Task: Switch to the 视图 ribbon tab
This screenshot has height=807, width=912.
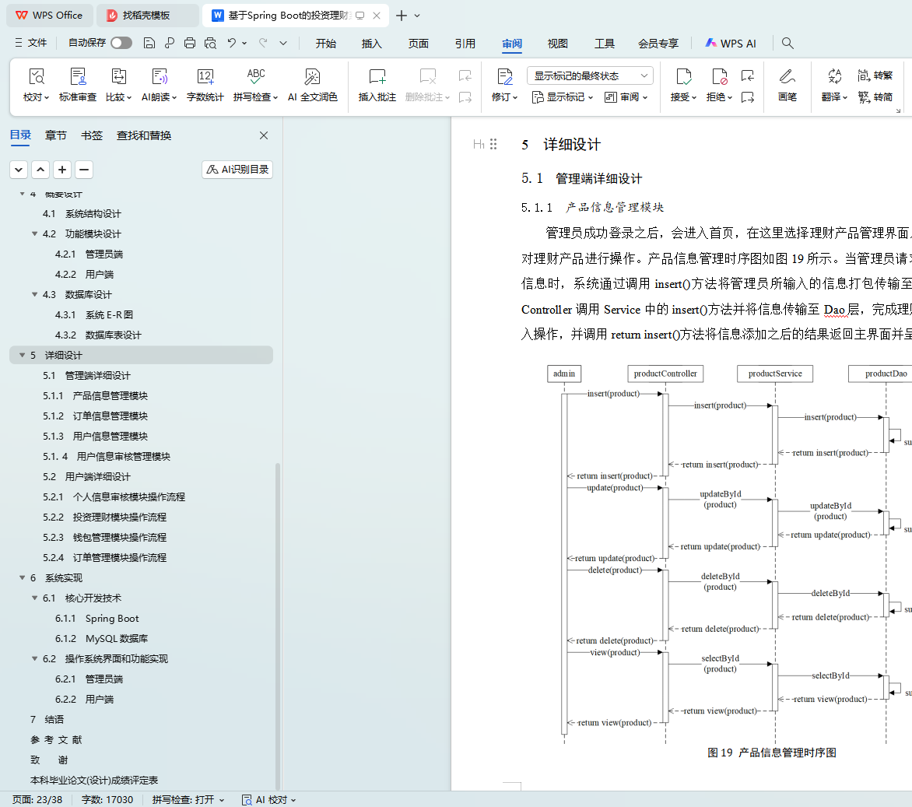Action: pos(558,44)
